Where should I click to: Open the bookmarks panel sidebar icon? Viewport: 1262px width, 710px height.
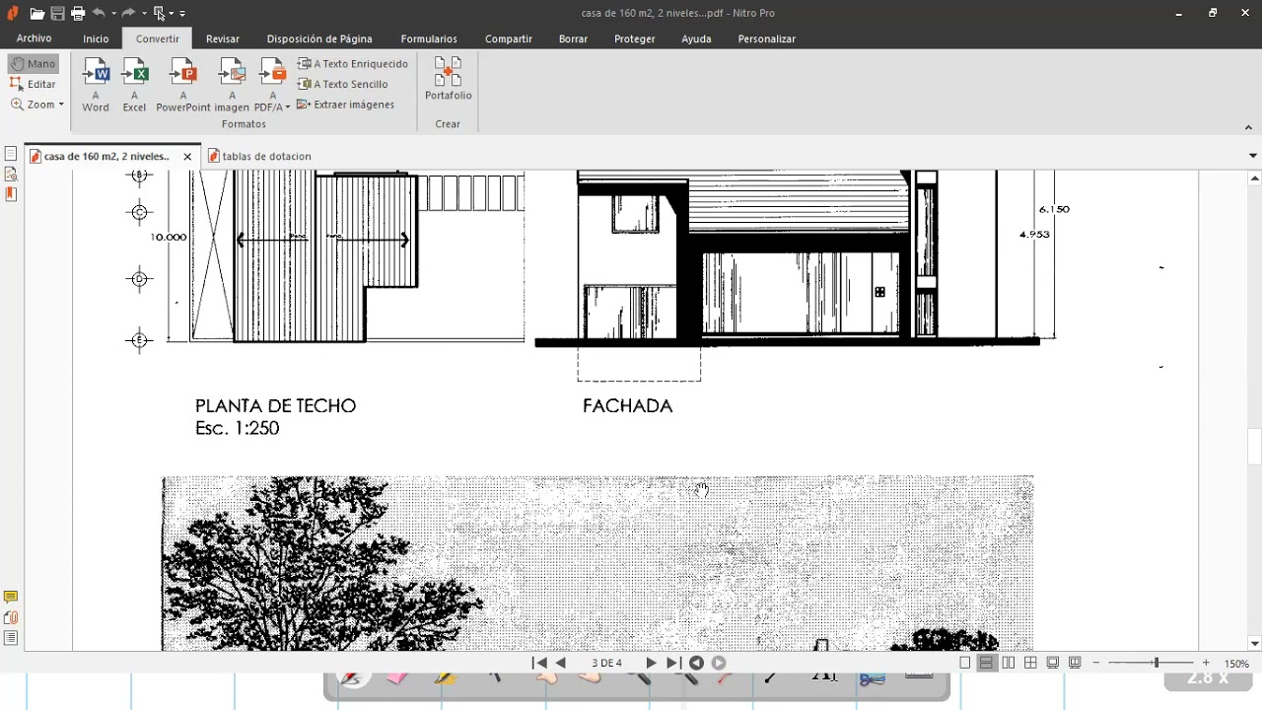[11, 194]
